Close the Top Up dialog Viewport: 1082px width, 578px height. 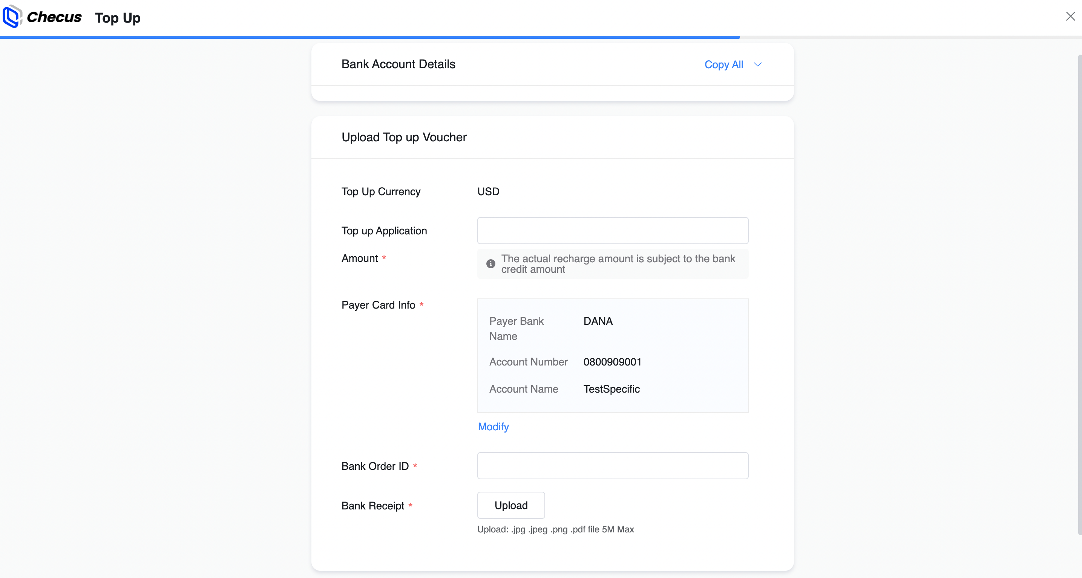pyautogui.click(x=1070, y=16)
